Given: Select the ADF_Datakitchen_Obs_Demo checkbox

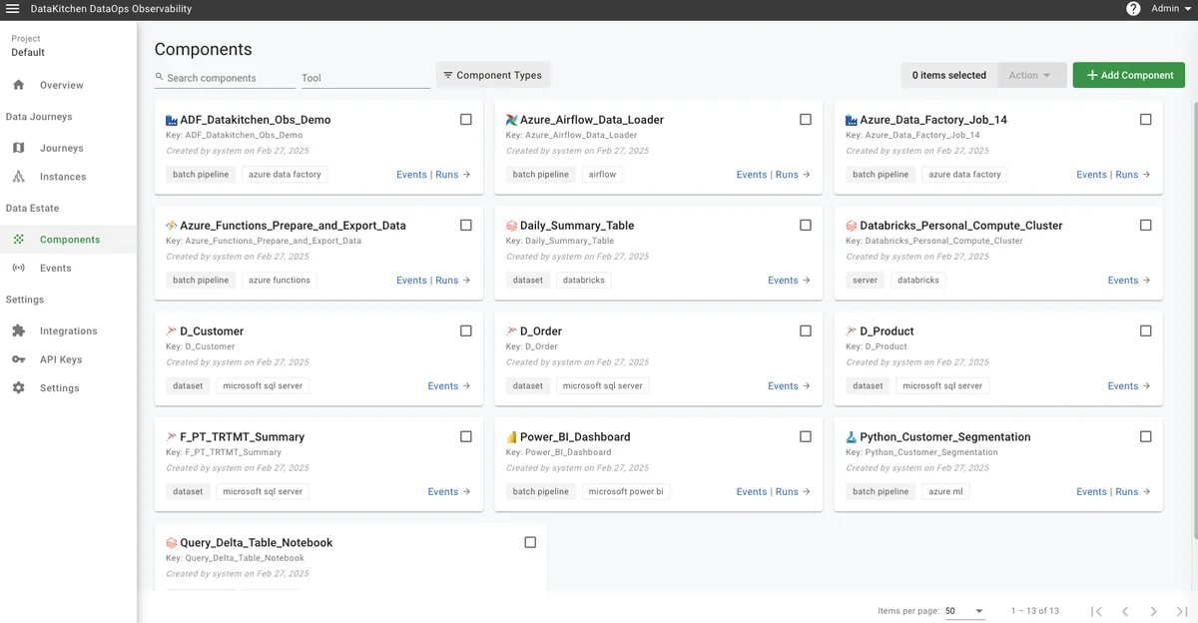Looking at the screenshot, I should [x=466, y=120].
